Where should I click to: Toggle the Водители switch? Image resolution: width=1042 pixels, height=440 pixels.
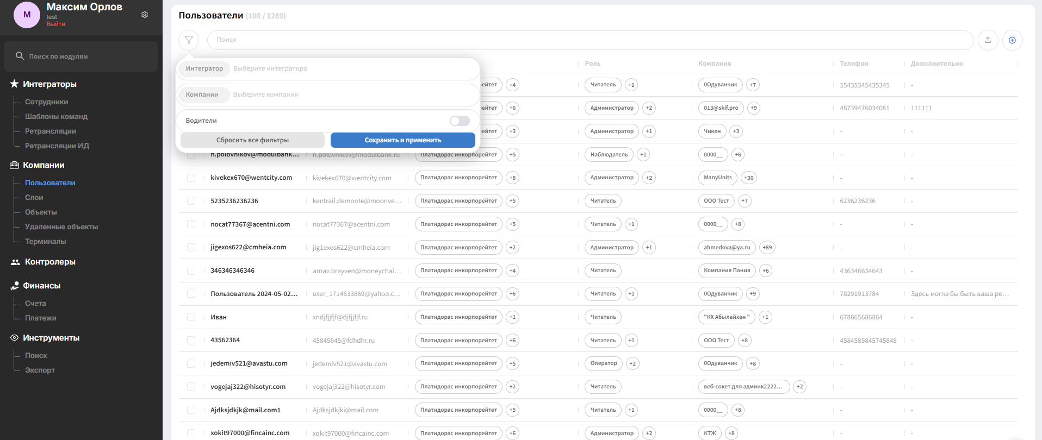click(x=460, y=121)
